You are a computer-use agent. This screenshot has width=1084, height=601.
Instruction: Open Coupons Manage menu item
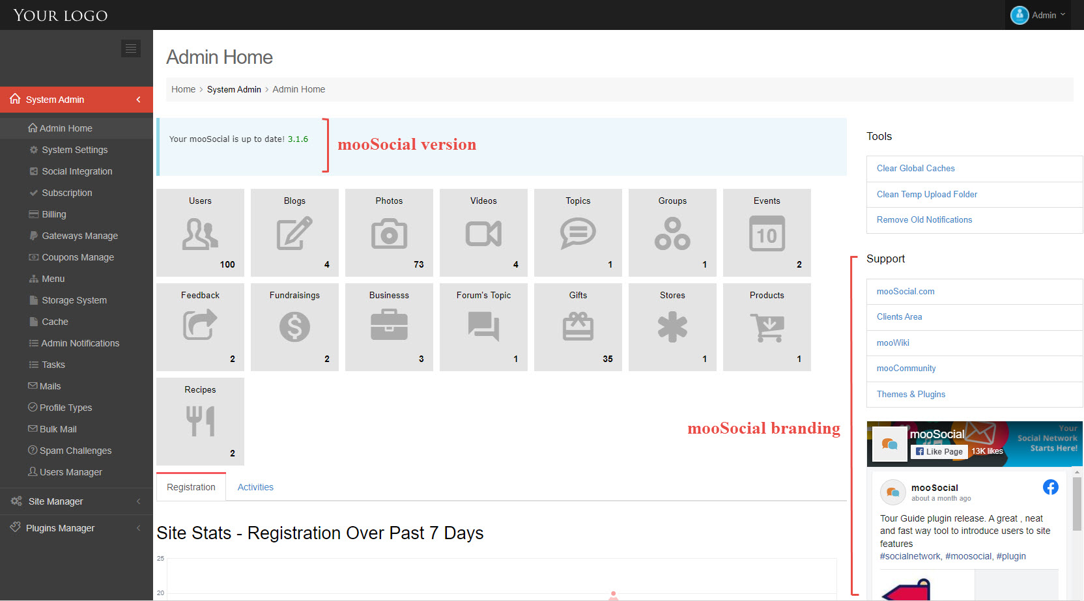click(76, 257)
